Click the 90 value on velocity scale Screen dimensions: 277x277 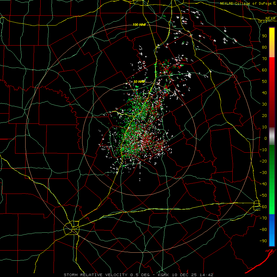coord(264,36)
